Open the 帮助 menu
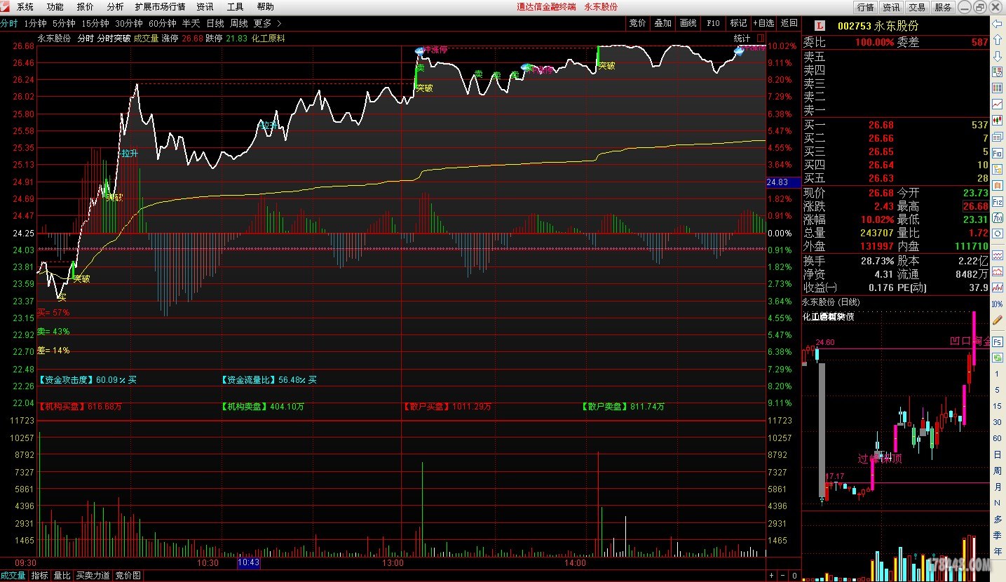The height and width of the screenshot is (582, 1006). (x=266, y=7)
